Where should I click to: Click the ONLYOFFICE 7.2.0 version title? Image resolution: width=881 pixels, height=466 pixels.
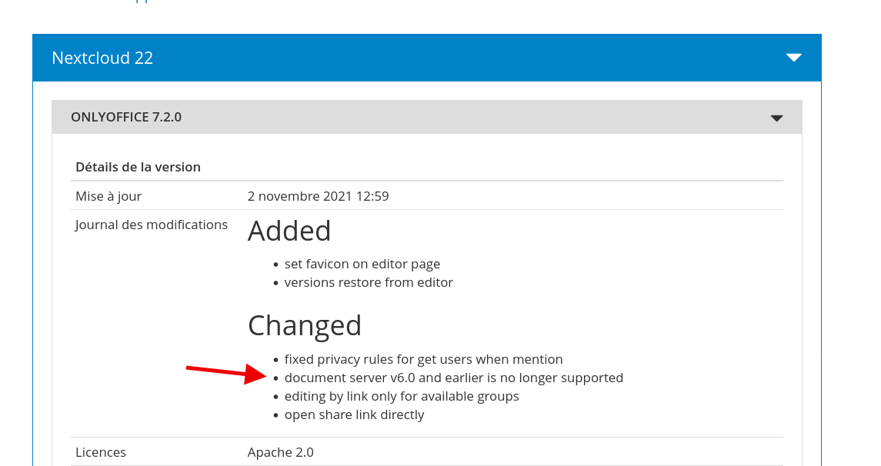tap(126, 117)
